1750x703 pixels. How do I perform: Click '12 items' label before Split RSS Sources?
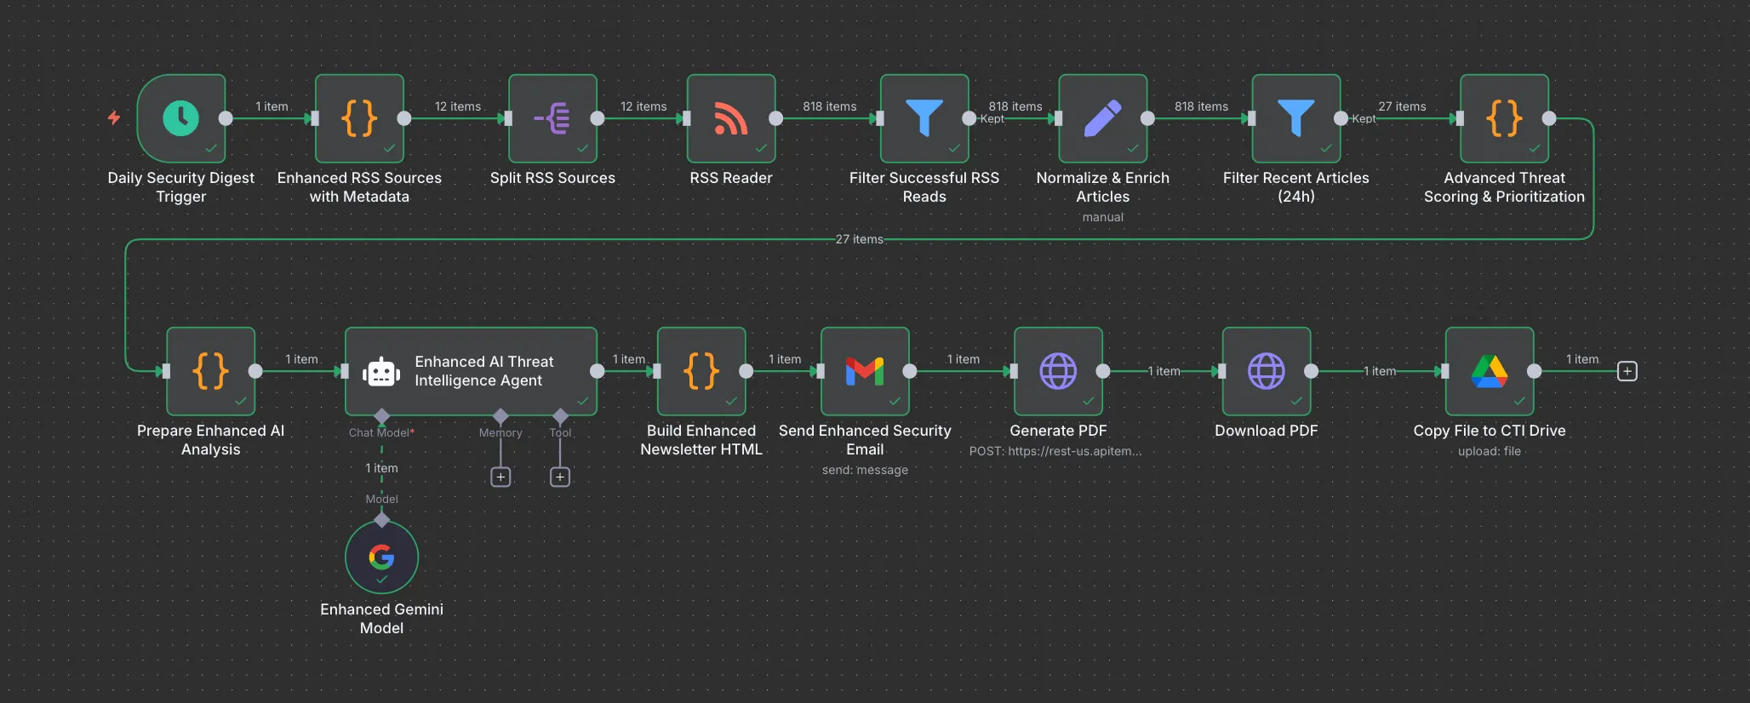point(458,106)
